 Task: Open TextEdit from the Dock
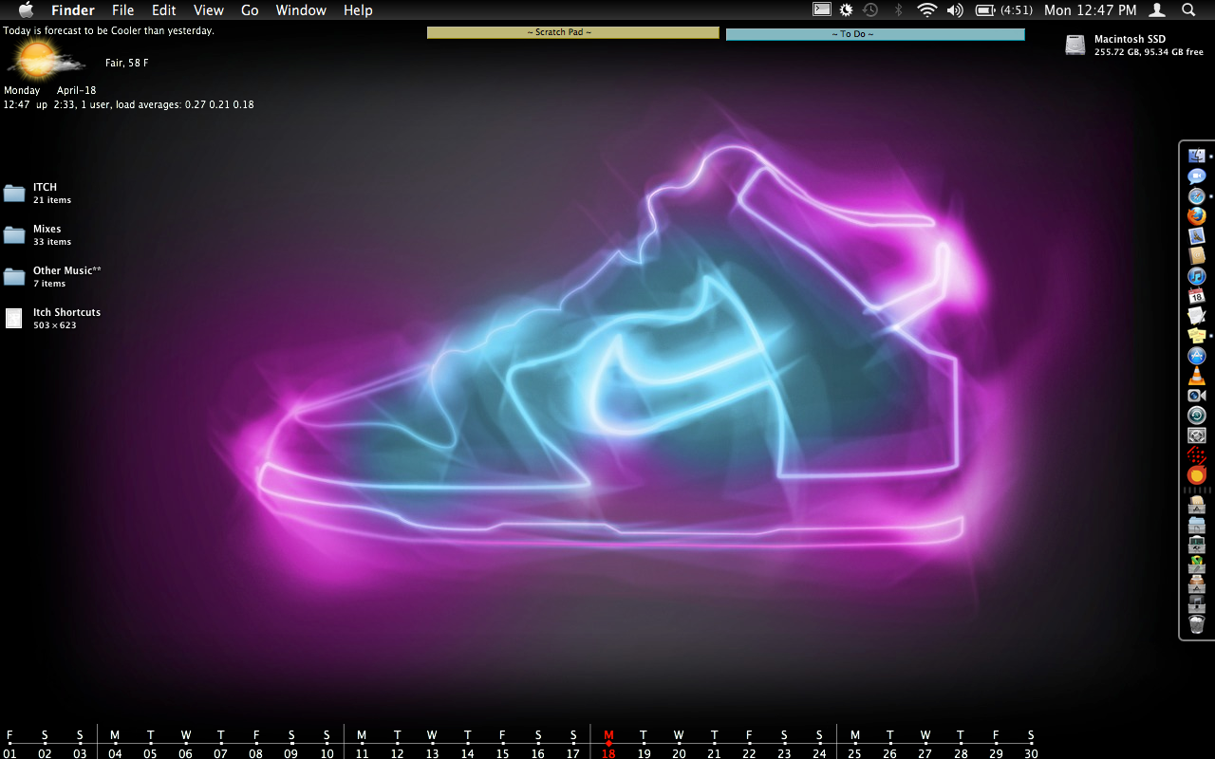point(1196,315)
